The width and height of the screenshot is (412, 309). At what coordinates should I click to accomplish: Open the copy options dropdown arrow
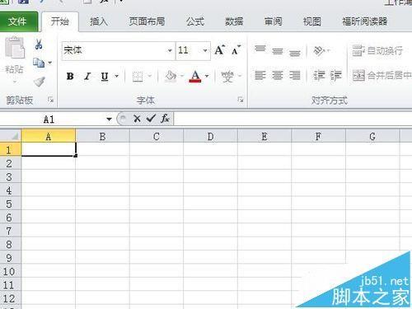coord(50,63)
